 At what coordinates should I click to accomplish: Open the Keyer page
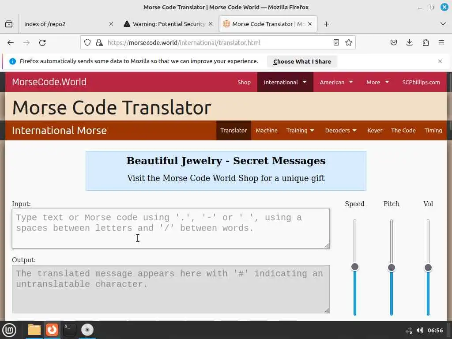tap(375, 131)
